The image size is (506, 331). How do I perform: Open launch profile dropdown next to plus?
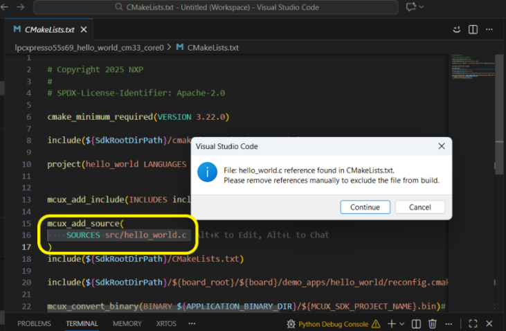pyautogui.click(x=402, y=323)
